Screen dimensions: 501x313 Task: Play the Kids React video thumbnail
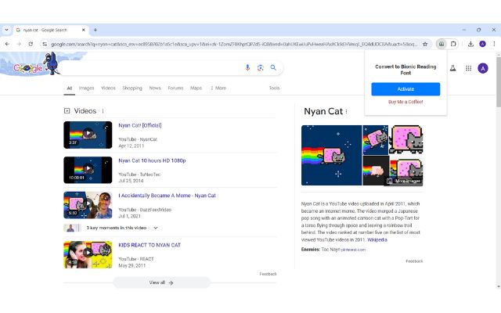[88, 254]
